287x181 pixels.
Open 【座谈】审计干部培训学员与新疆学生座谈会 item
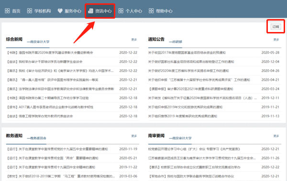point(44,62)
